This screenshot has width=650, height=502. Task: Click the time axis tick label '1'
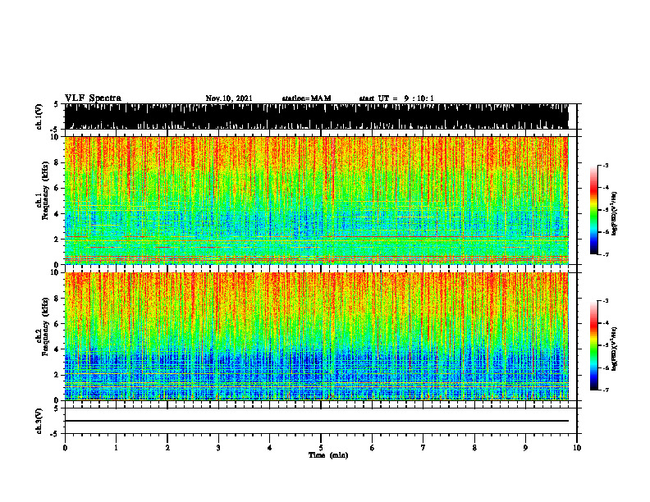pyautogui.click(x=116, y=448)
